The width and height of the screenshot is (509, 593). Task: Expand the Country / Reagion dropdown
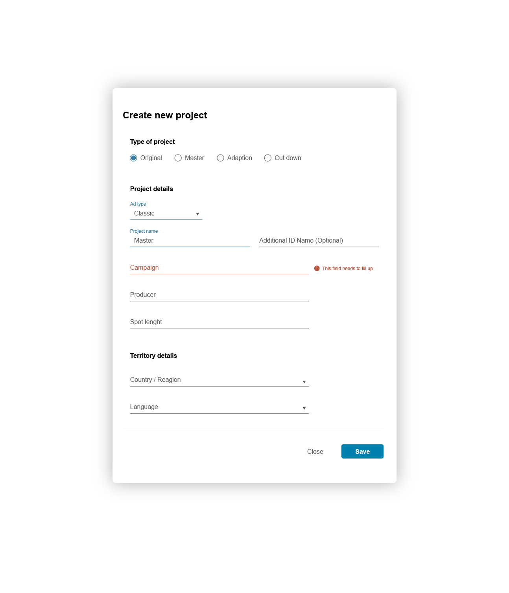pyautogui.click(x=219, y=380)
